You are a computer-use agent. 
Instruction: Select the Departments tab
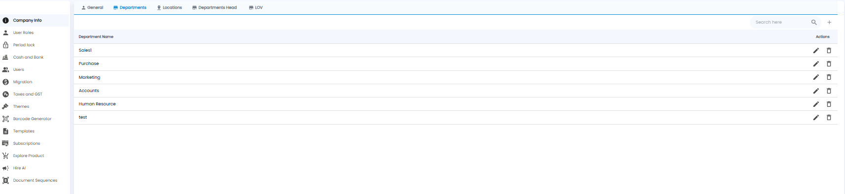(130, 7)
